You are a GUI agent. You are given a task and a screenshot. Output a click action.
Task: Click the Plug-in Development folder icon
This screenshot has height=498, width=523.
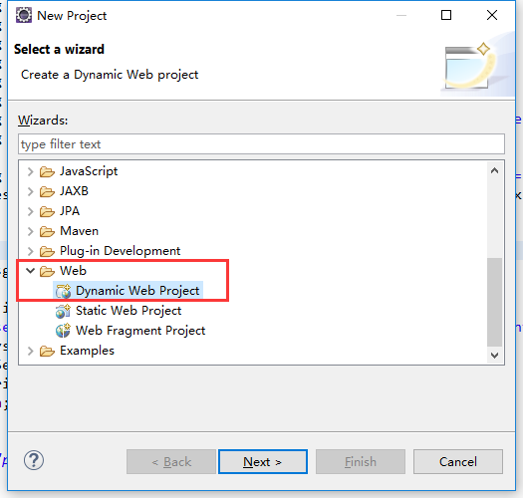(47, 252)
